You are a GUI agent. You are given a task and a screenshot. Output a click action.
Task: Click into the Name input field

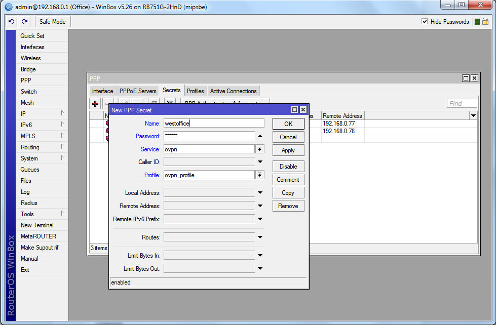[x=213, y=123]
